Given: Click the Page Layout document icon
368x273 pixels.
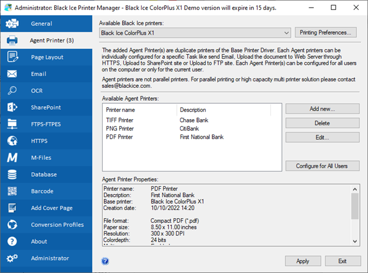Looking at the screenshot, I should point(12,57).
